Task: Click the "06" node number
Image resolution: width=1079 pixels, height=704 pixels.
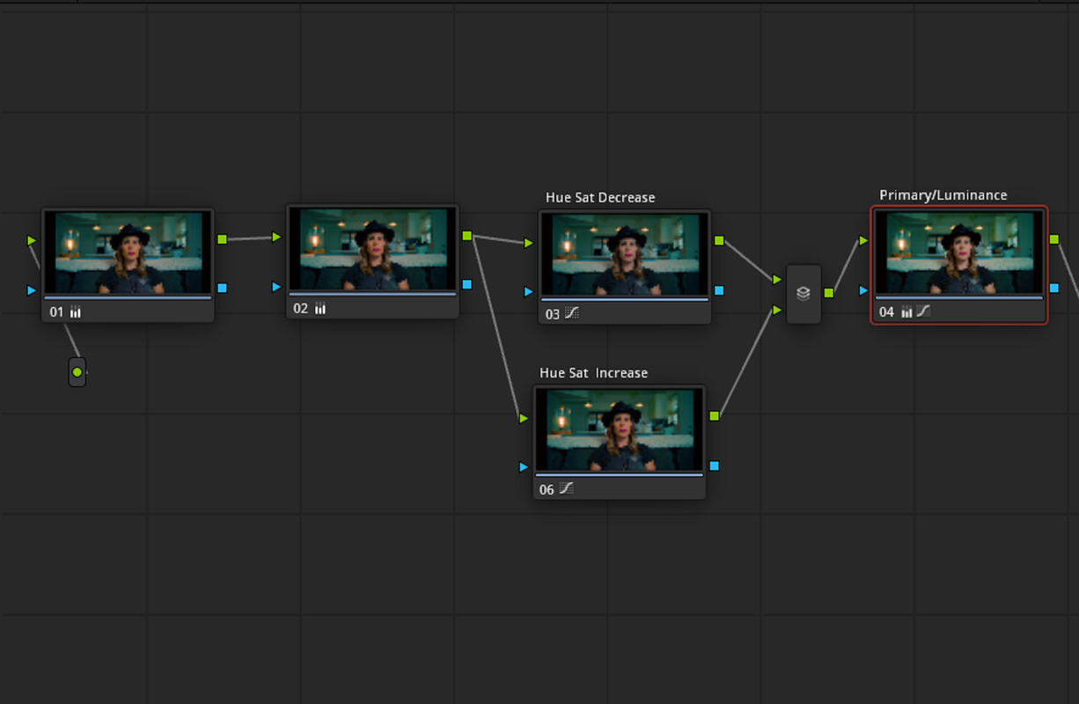Action: coord(547,489)
